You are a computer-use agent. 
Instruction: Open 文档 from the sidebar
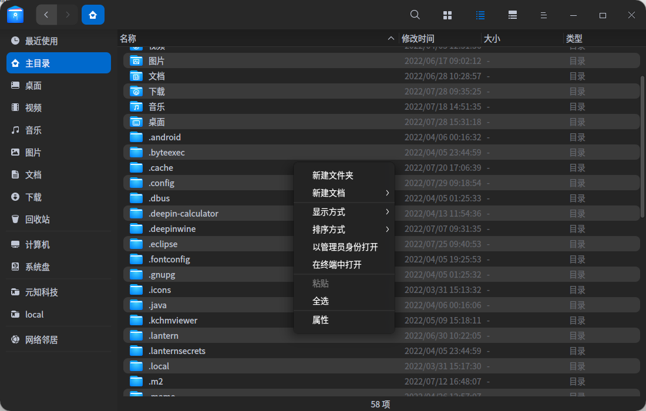click(59, 174)
